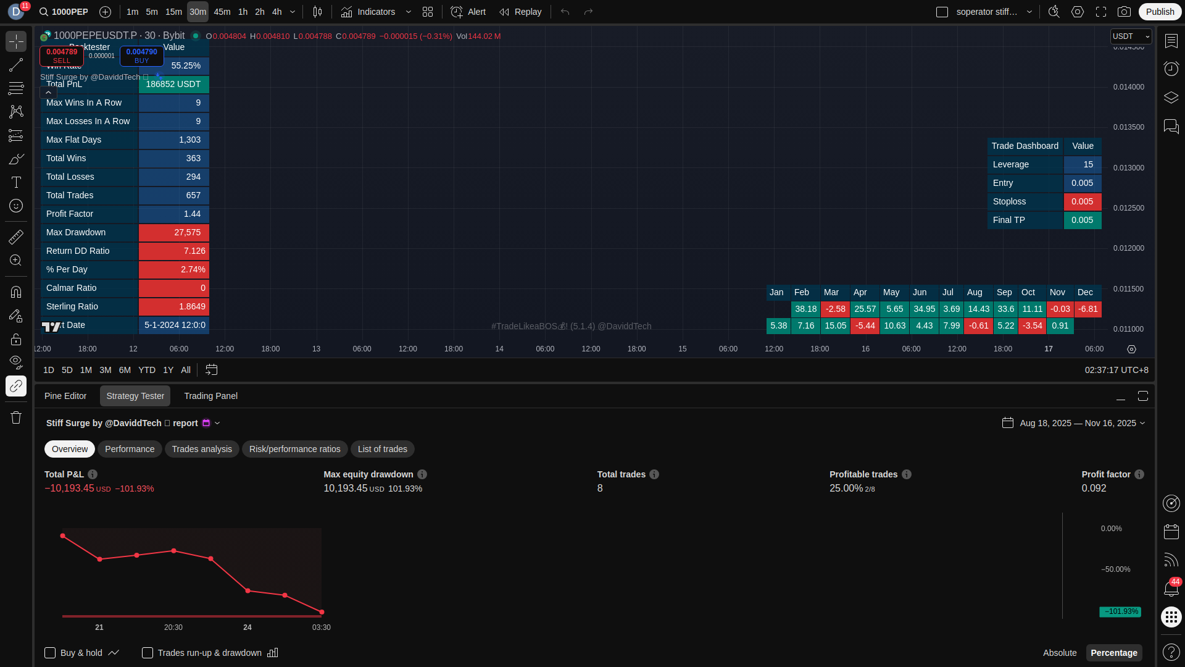Switch to the Pine Editor tab
Viewport: 1185px width, 667px height.
[65, 396]
